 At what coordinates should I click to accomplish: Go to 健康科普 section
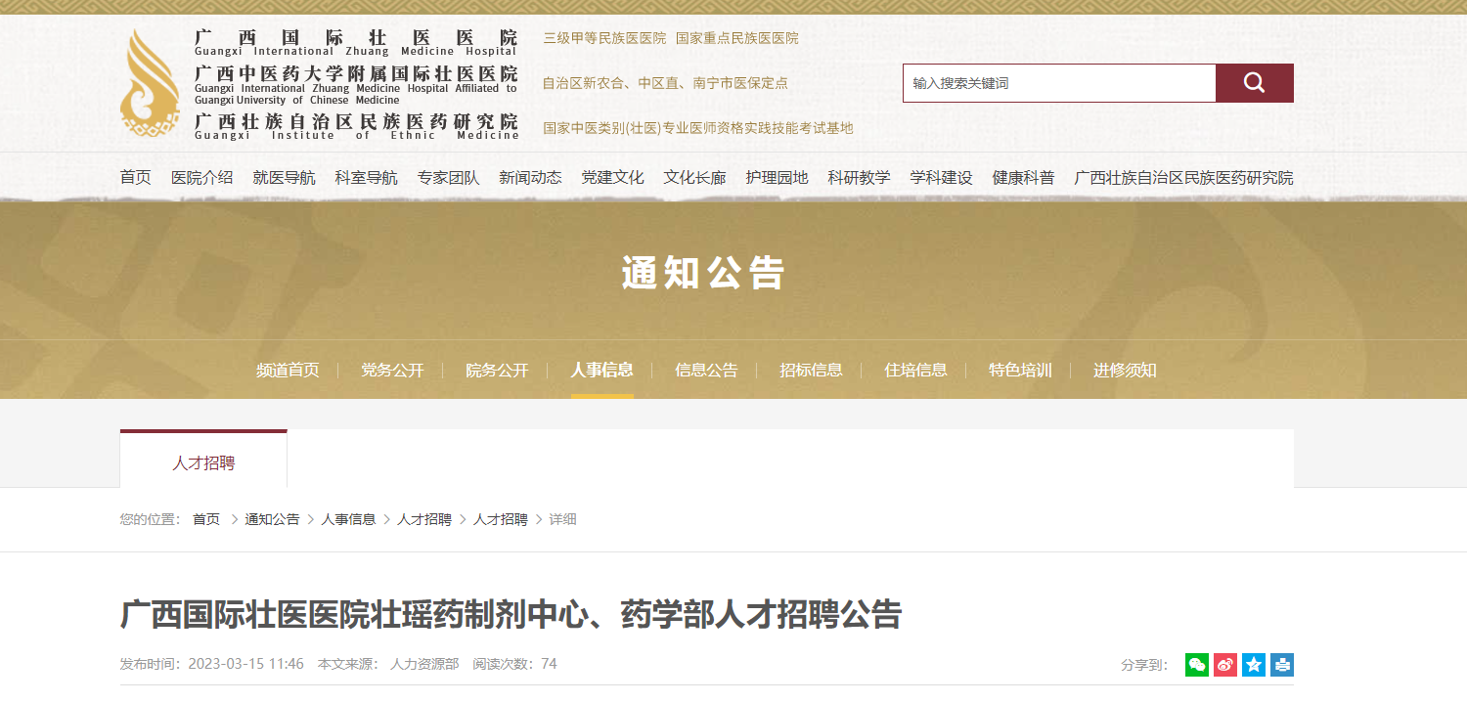[1024, 178]
